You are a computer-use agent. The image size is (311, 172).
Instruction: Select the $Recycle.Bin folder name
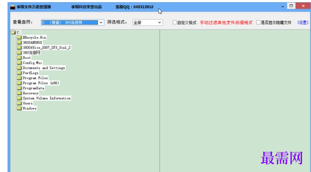click(34, 38)
